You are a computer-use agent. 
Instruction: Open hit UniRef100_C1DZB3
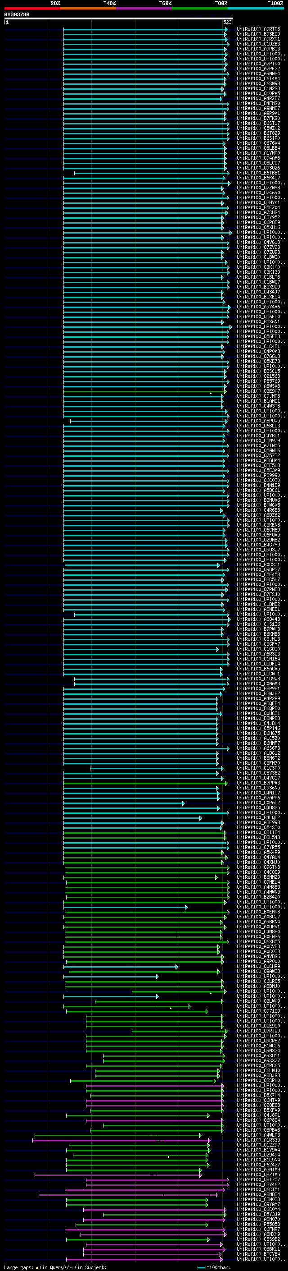point(258,44)
